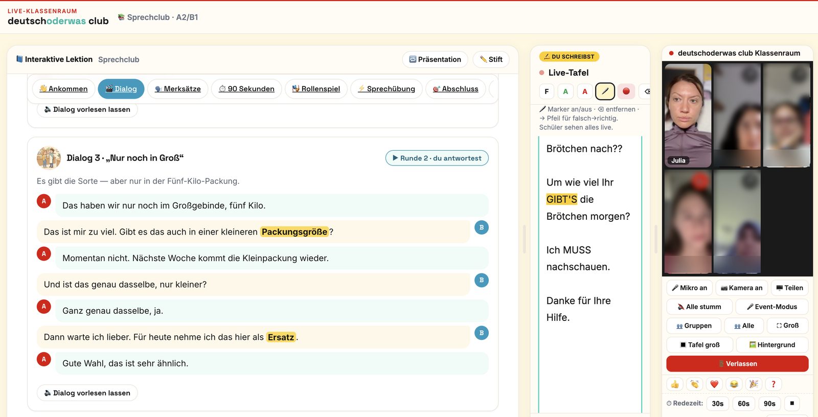Click the red dot button on Live-Tafel
This screenshot has height=417, width=818.
(x=626, y=91)
